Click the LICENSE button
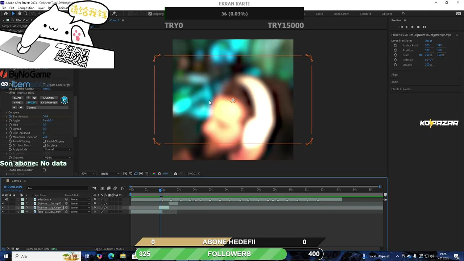Image resolution: width=464 pixels, height=261 pixels. tap(49, 98)
